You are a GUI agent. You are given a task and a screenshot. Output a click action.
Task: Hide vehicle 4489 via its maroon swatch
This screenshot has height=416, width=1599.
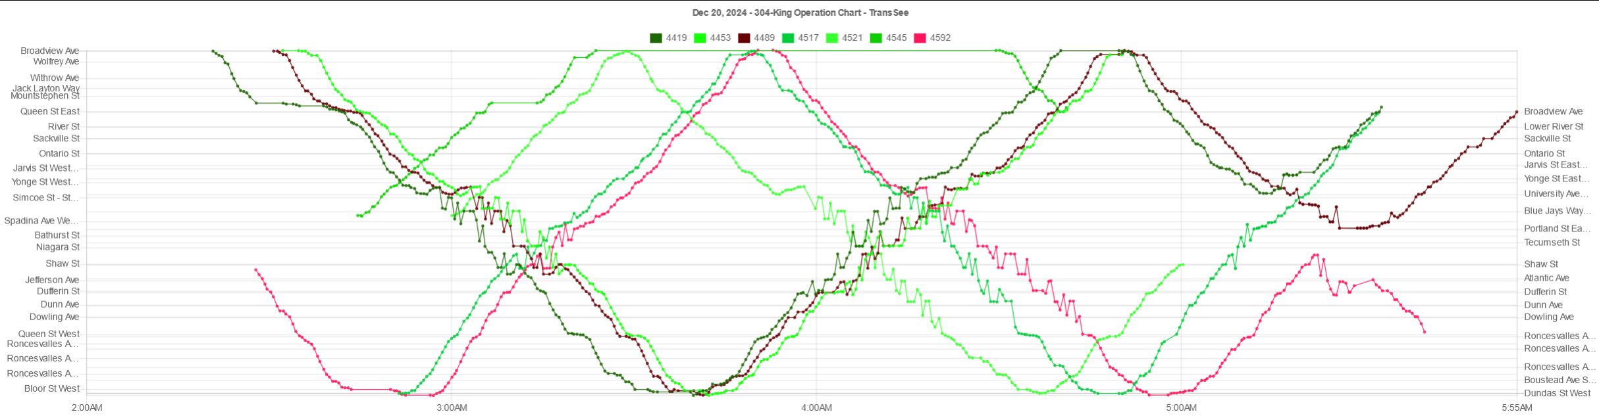[x=744, y=38]
